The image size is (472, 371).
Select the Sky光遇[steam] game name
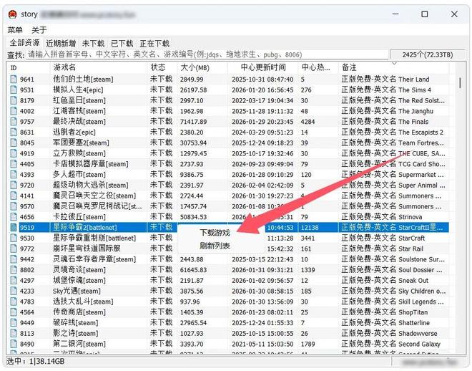point(77,291)
